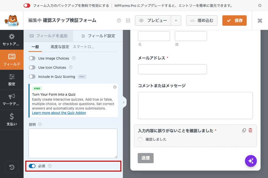Check the 確認しました checkbox
Image resolution: width=268 pixels, height=178 pixels.
click(140, 139)
